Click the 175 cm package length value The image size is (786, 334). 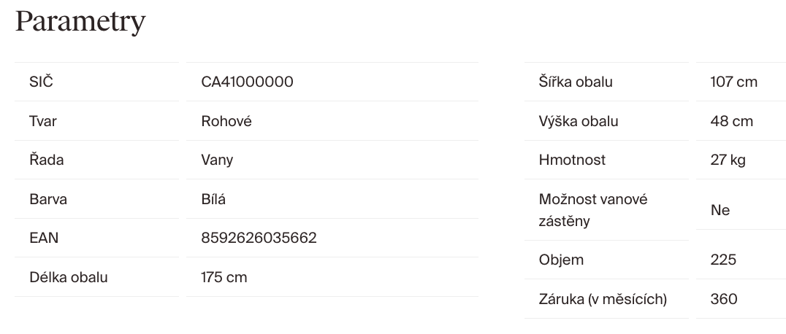click(224, 277)
